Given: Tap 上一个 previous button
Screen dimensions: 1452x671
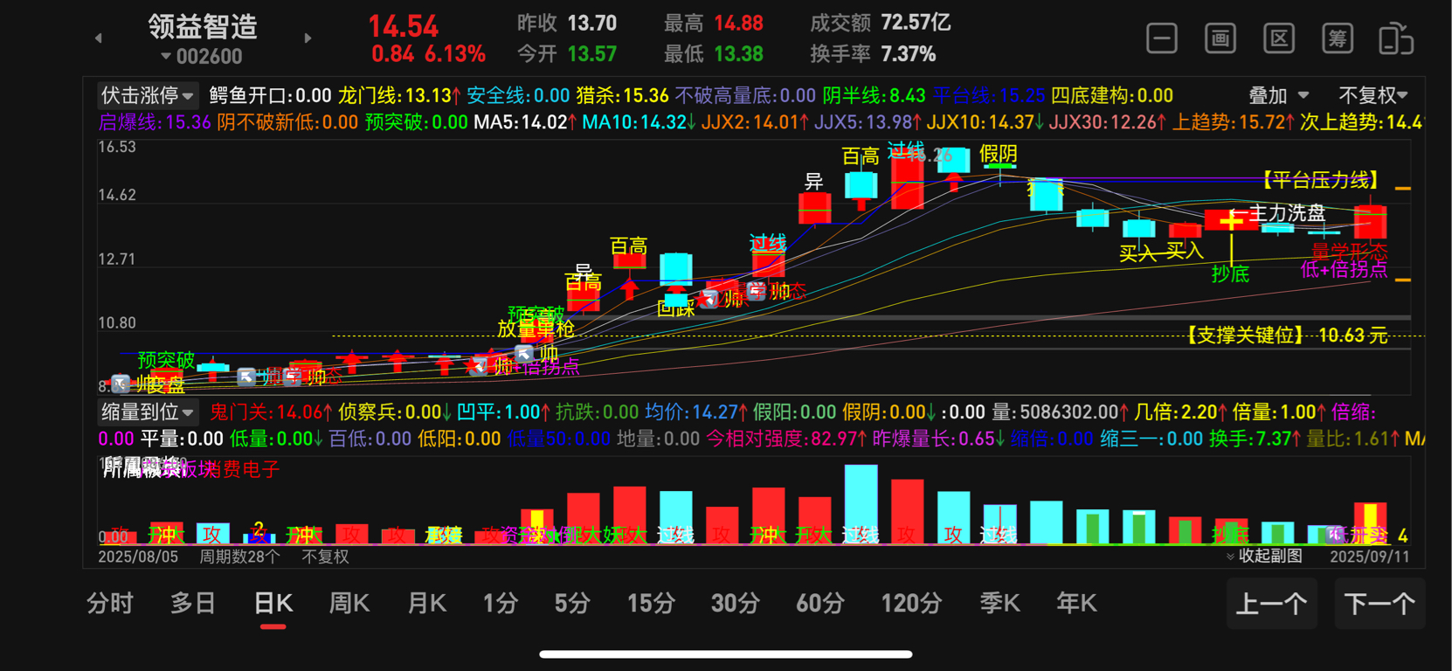Looking at the screenshot, I should [1271, 603].
